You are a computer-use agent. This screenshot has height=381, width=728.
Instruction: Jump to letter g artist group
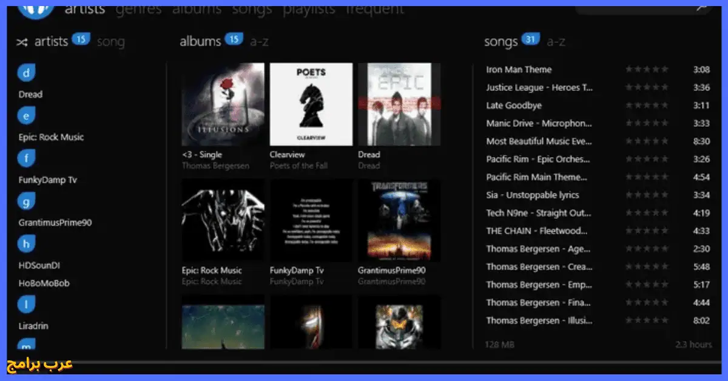click(26, 201)
